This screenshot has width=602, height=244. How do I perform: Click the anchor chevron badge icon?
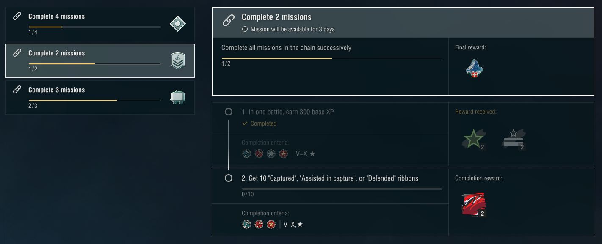pos(178,61)
